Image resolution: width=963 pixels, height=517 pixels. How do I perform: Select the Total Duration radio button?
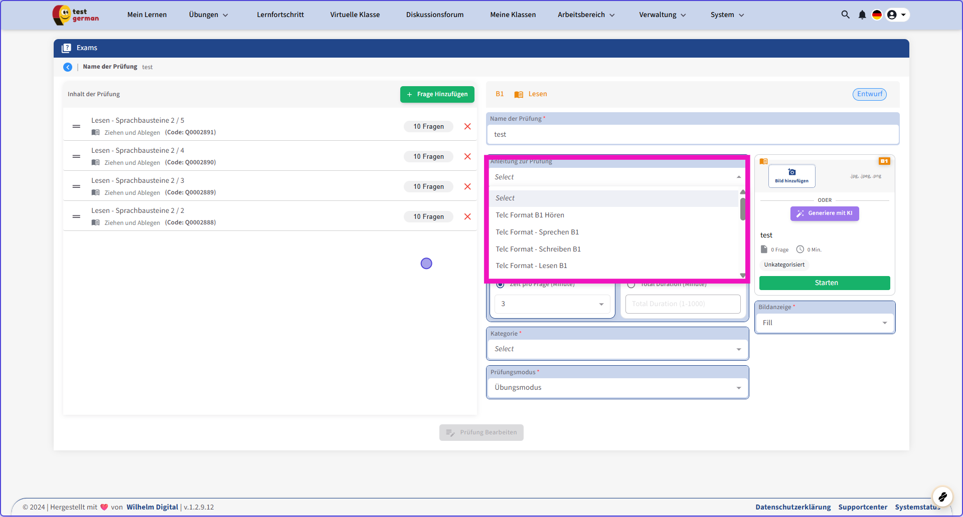point(631,285)
